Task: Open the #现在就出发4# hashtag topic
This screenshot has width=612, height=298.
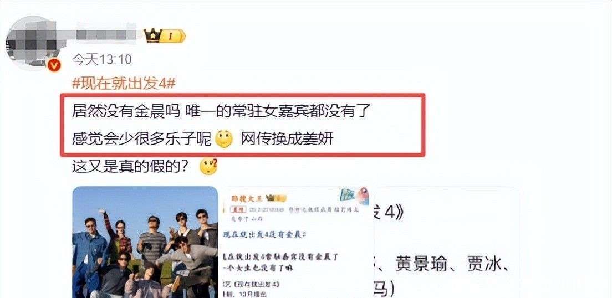Action: pos(123,83)
